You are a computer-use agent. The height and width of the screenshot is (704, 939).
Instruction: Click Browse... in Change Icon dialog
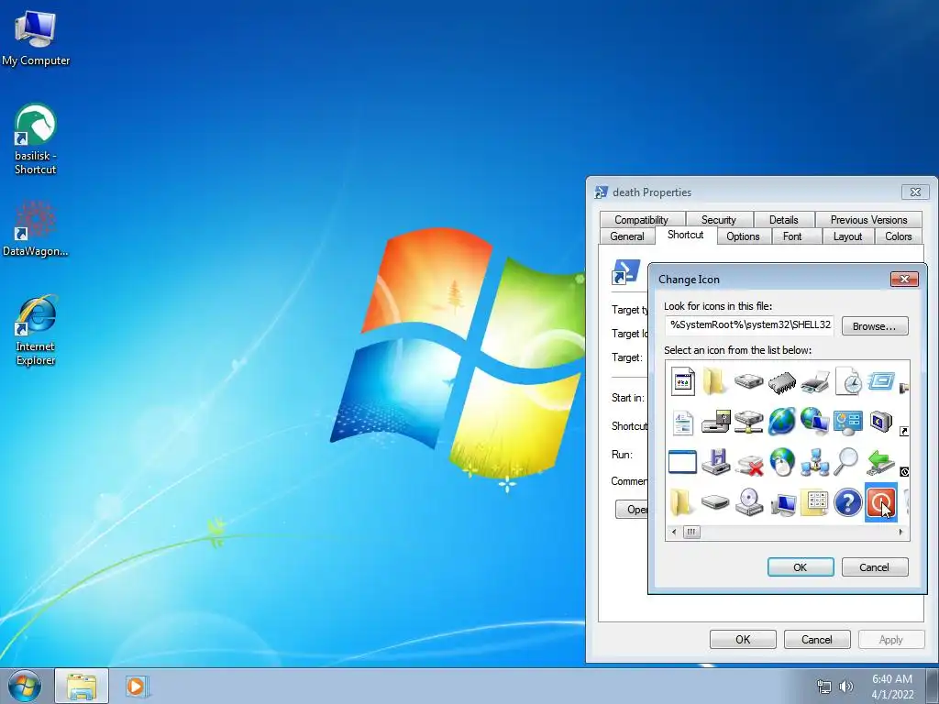point(874,326)
